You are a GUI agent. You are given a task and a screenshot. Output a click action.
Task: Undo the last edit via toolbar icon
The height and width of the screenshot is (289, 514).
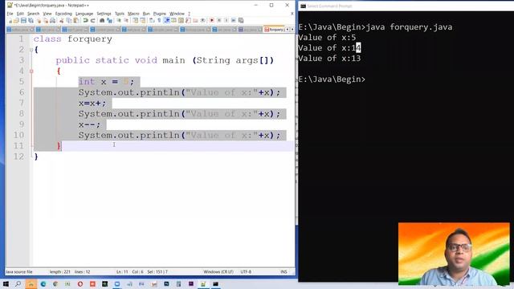coord(86,20)
